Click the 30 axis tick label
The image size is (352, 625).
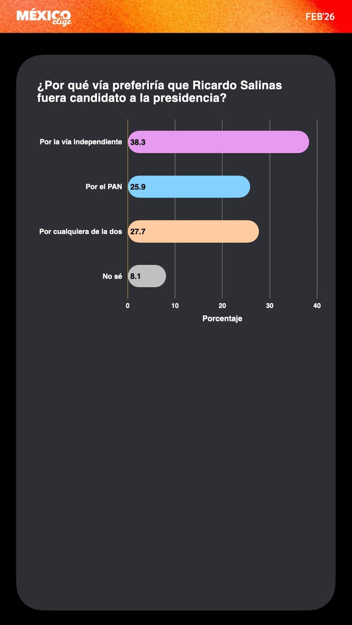pyautogui.click(x=270, y=306)
